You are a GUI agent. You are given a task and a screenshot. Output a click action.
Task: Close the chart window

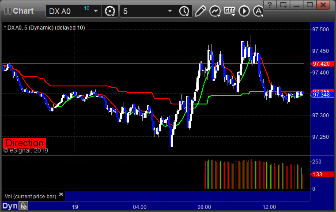(x=323, y=5)
